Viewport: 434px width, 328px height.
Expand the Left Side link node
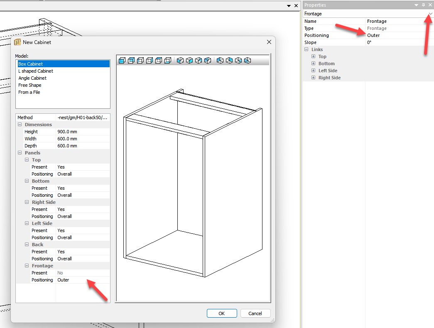pyautogui.click(x=314, y=71)
